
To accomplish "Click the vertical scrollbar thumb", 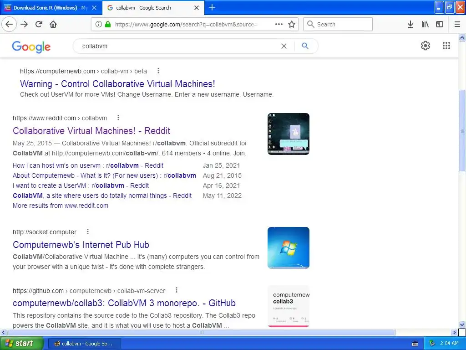I will (462, 131).
